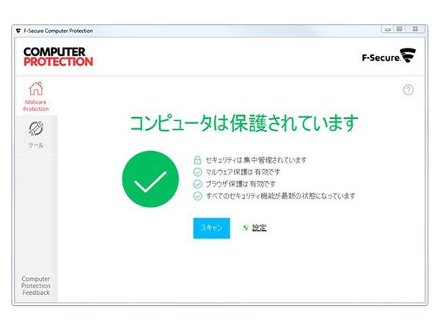Viewport: 440px width, 330px height.
Task: Select the ツール sidebar label
Action: (36, 145)
